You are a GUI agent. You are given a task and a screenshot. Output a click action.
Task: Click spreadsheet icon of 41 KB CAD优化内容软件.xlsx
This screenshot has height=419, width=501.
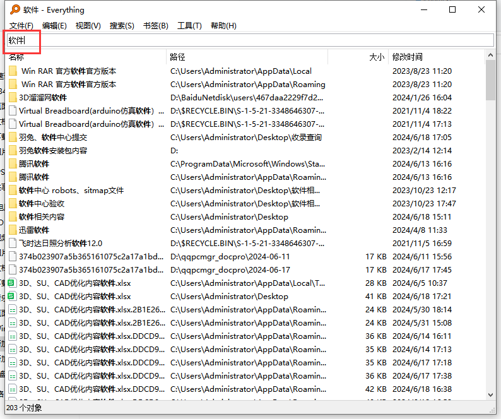coord(13,297)
